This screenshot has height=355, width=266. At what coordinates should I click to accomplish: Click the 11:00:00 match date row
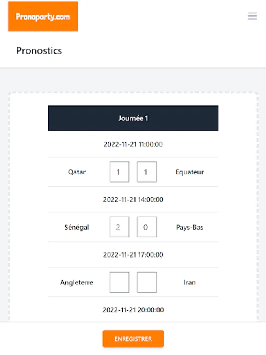(x=133, y=144)
